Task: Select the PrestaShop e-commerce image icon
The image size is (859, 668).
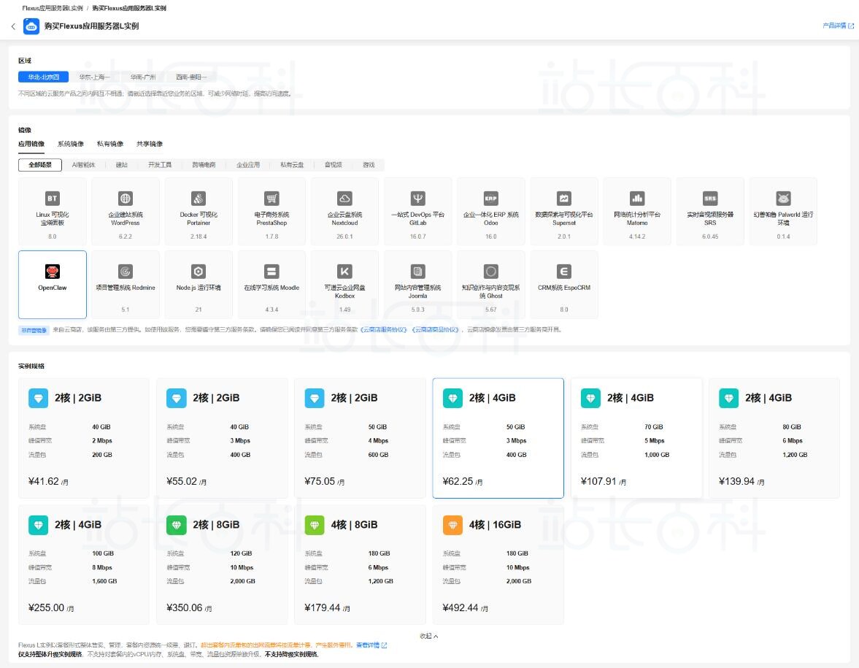Action: (x=271, y=199)
